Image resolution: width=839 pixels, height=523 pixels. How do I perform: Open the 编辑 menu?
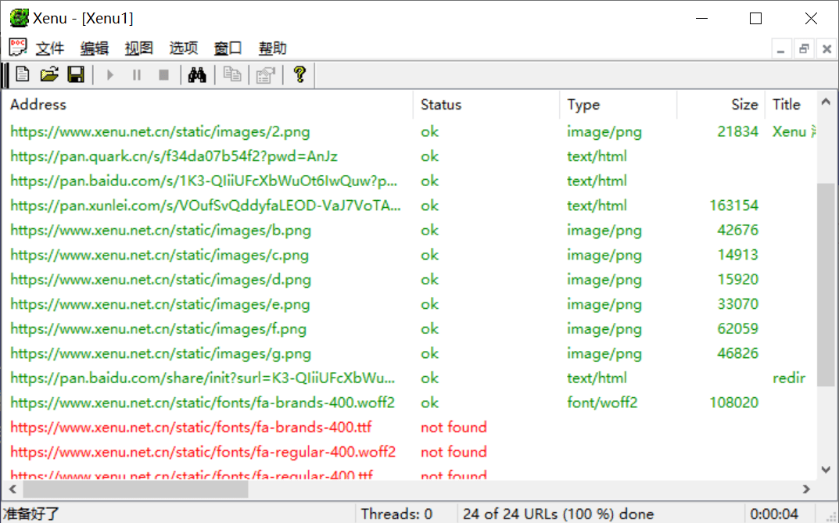click(94, 48)
